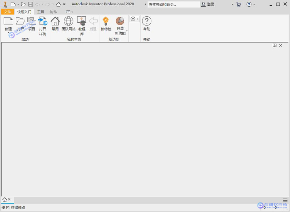
Task: Expand the title bar help dropdown arrow
Action: [254, 4]
